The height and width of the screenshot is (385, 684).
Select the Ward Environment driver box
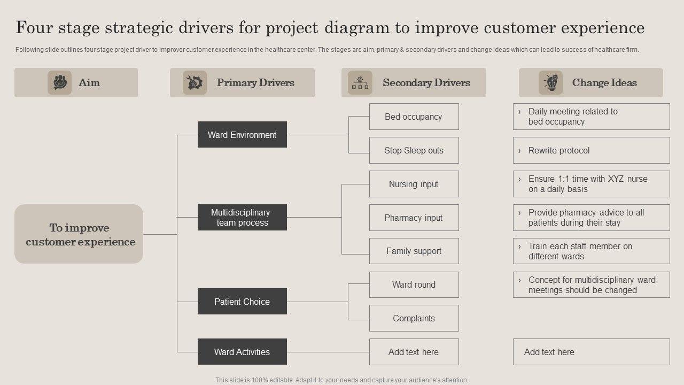(x=242, y=135)
